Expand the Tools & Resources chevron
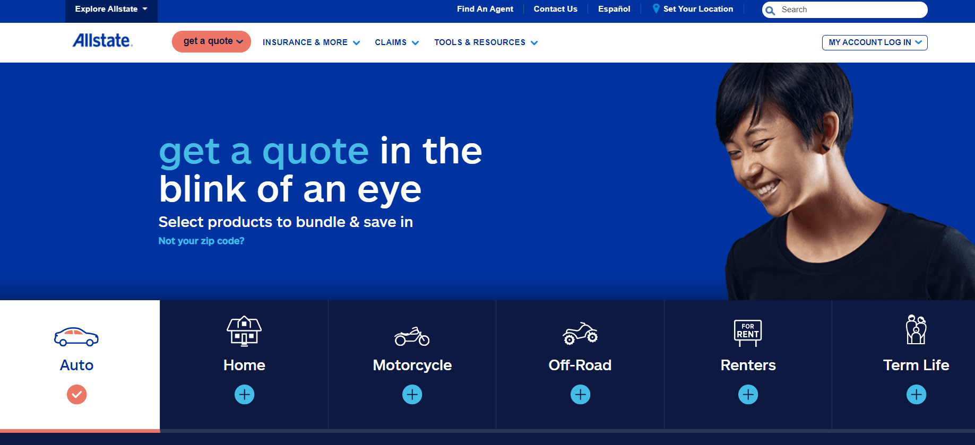The height and width of the screenshot is (445, 975). [534, 43]
